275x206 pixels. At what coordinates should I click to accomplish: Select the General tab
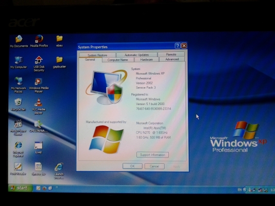90,60
